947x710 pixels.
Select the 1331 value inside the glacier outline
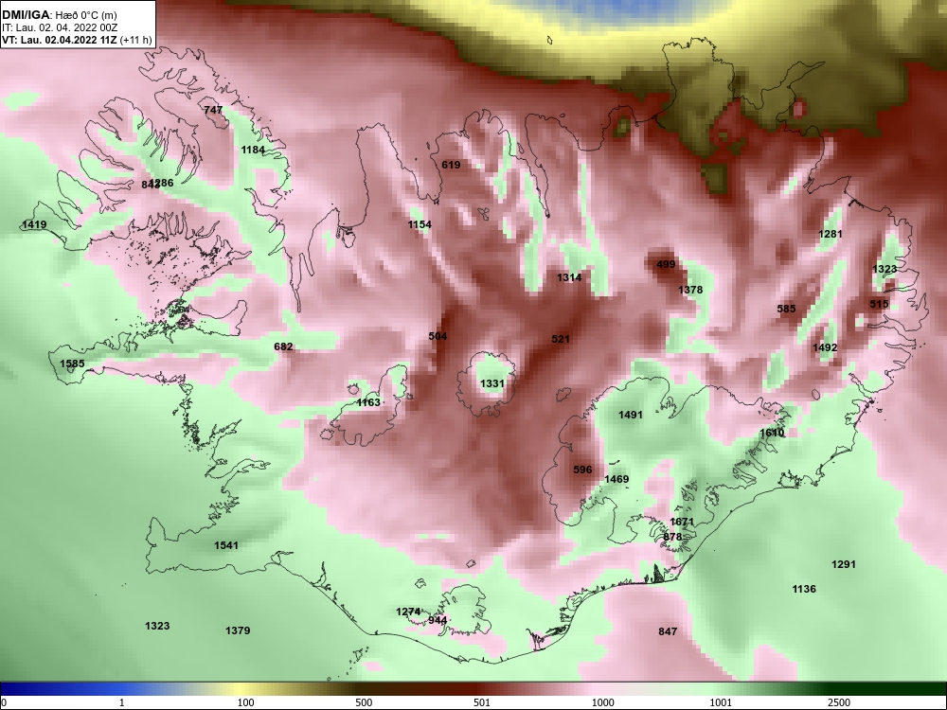(492, 384)
